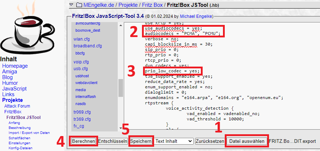
Task: Click the file list scrollbar down arrow
Action: point(121,128)
